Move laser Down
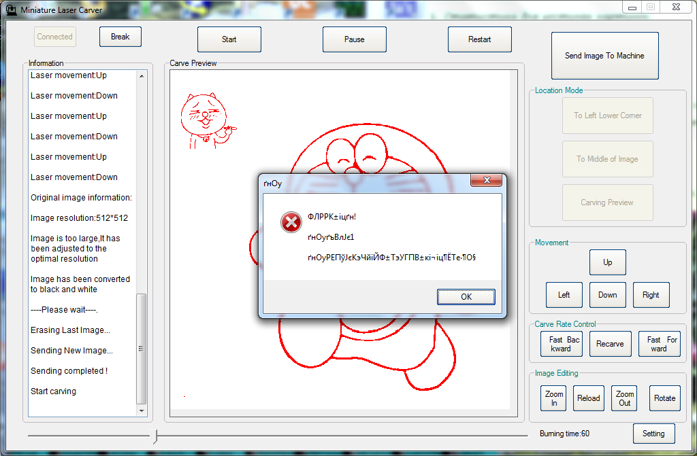This screenshot has height=456, width=697. [608, 295]
